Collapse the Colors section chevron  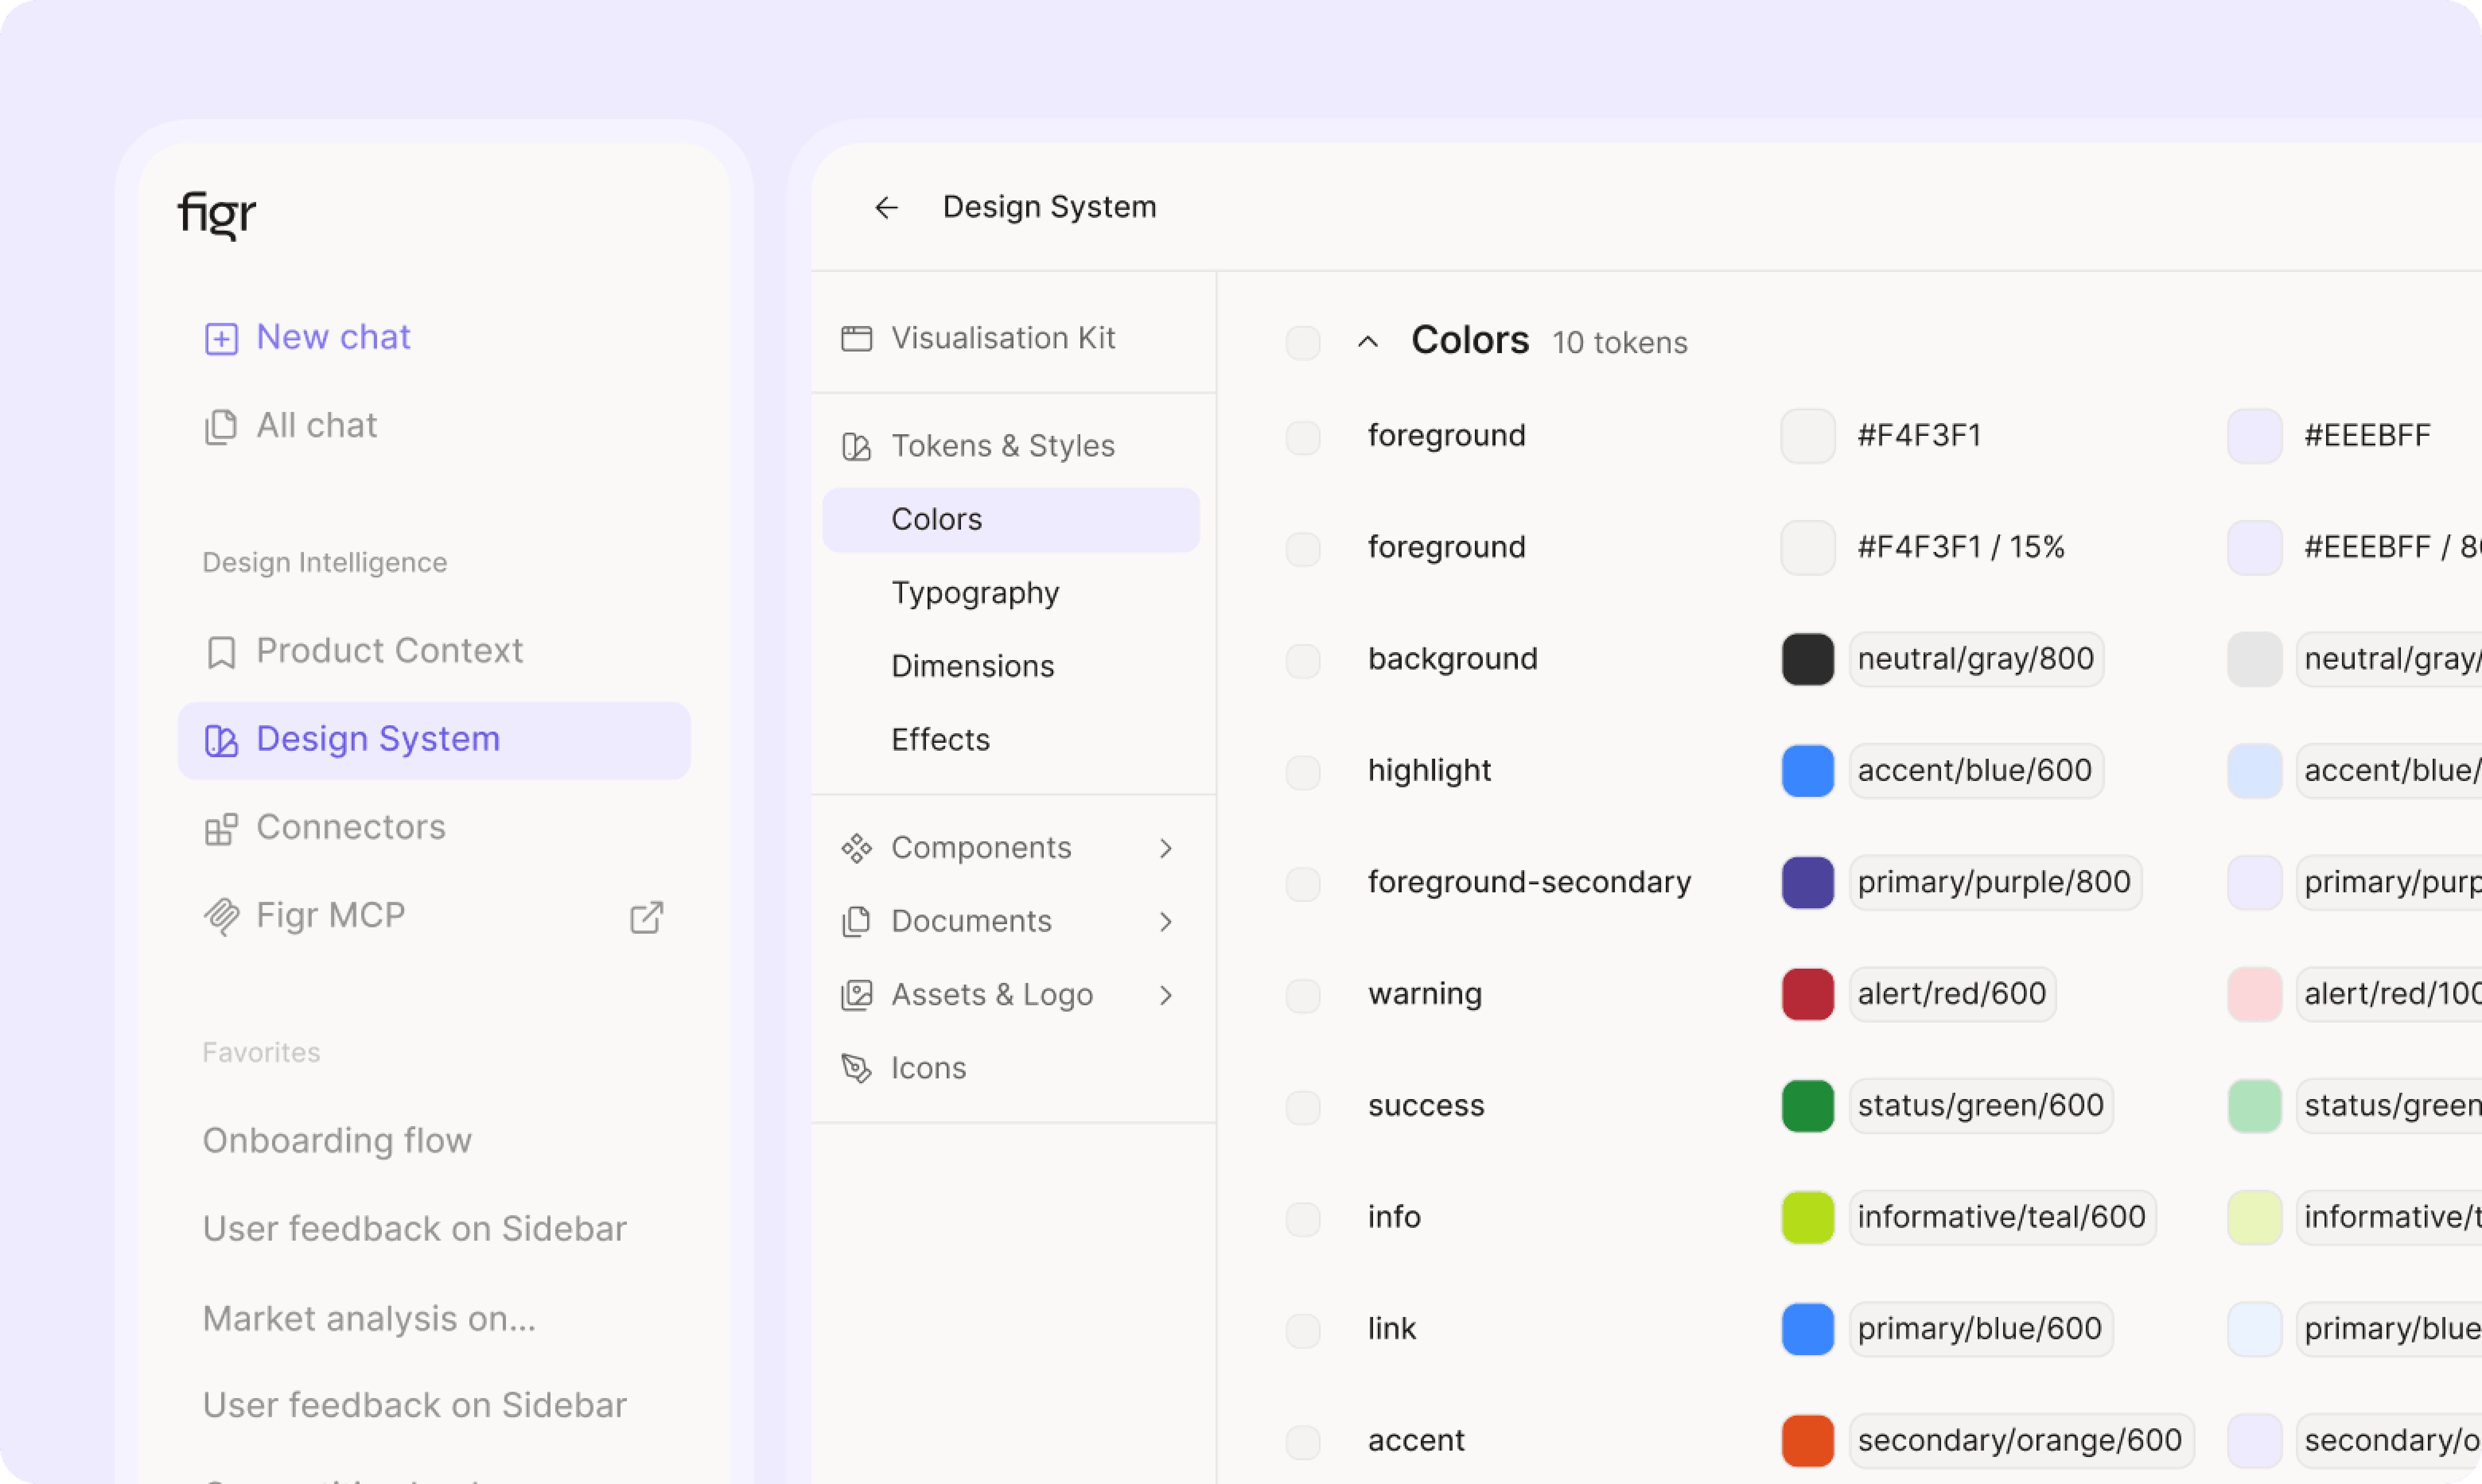(x=1368, y=342)
